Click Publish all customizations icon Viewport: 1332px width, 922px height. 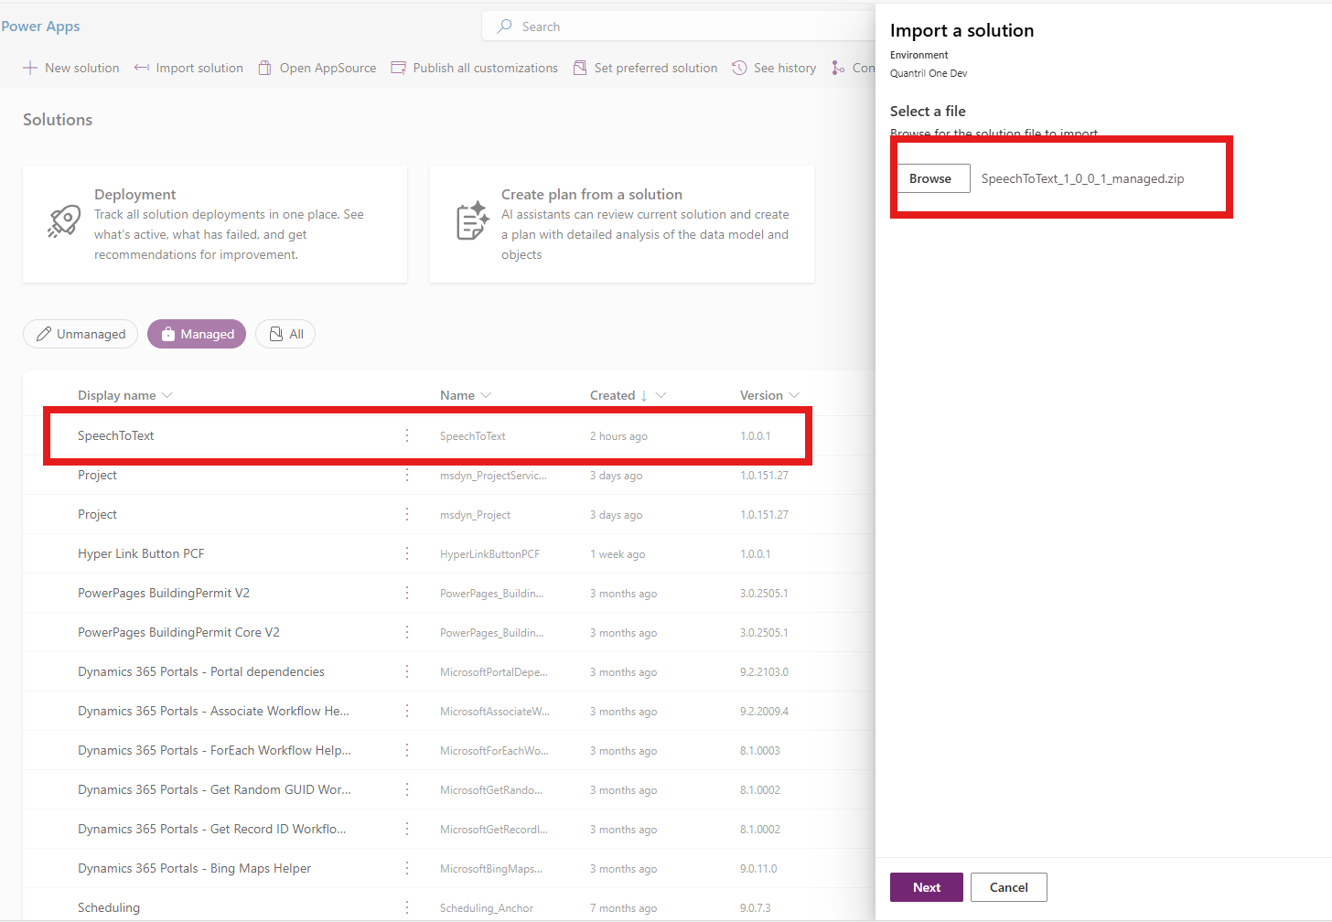(x=398, y=68)
